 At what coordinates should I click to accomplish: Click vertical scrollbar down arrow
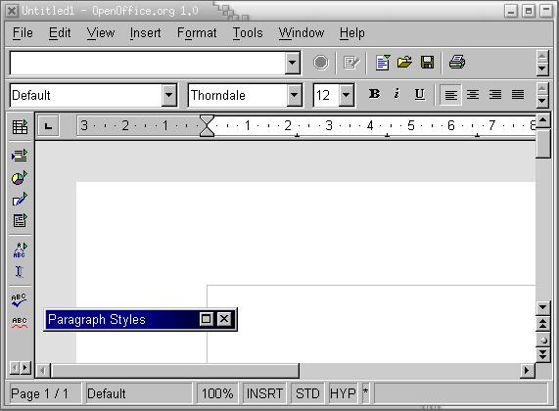(542, 307)
